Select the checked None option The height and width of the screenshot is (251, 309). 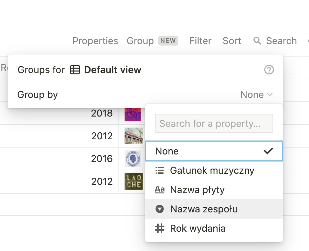click(x=167, y=151)
